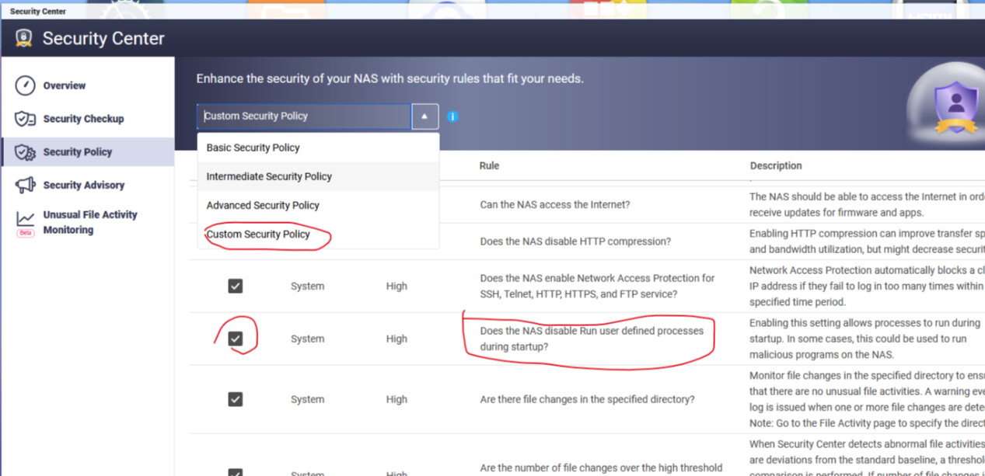
Task: Open Security Advisory section
Action: (x=84, y=185)
